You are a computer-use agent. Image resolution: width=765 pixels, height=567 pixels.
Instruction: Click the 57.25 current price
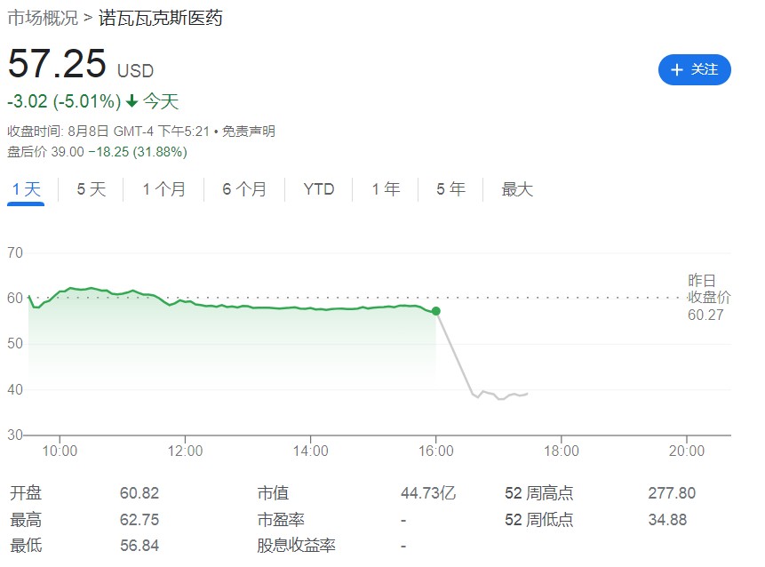(x=57, y=63)
